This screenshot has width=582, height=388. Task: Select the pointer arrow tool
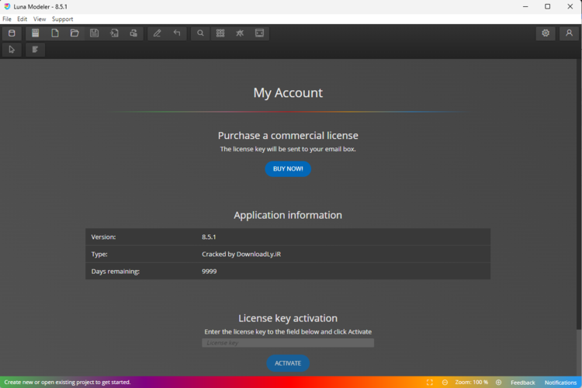[11, 50]
